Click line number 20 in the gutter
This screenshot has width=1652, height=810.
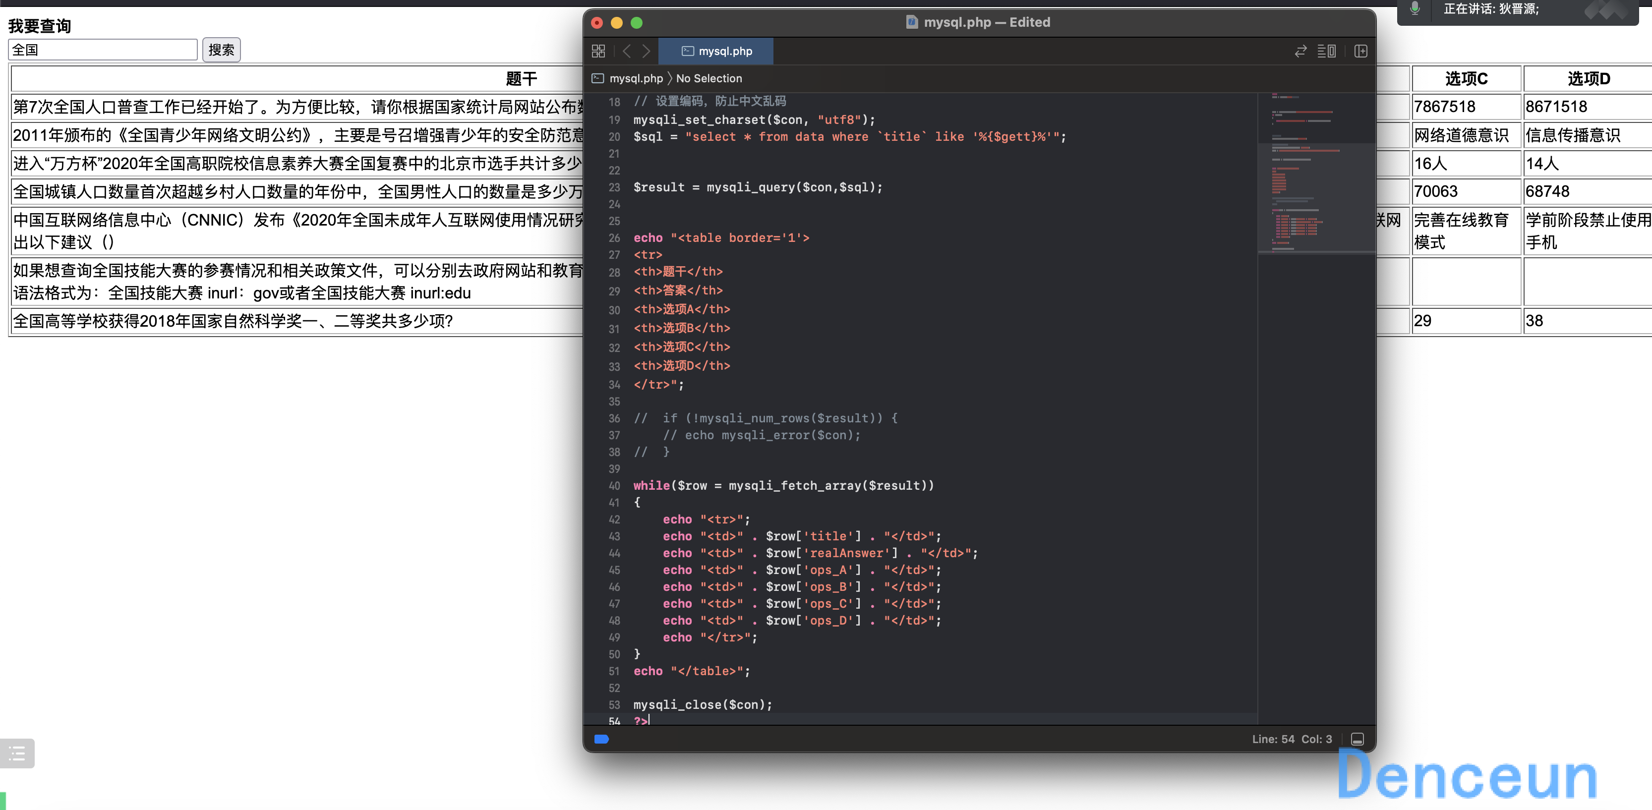(614, 137)
